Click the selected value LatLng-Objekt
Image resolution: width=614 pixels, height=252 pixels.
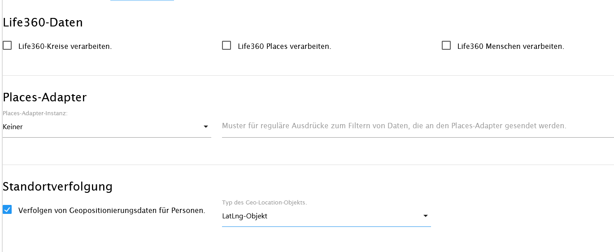pos(245,216)
